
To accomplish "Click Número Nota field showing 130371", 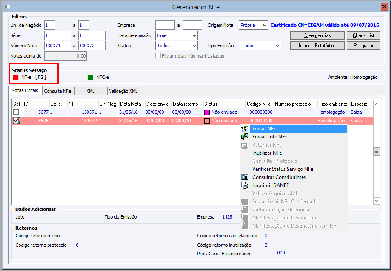I will [58, 46].
